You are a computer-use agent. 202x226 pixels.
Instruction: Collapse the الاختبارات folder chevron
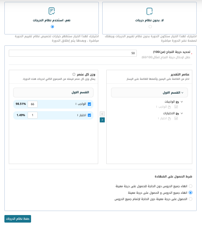tap(182, 113)
